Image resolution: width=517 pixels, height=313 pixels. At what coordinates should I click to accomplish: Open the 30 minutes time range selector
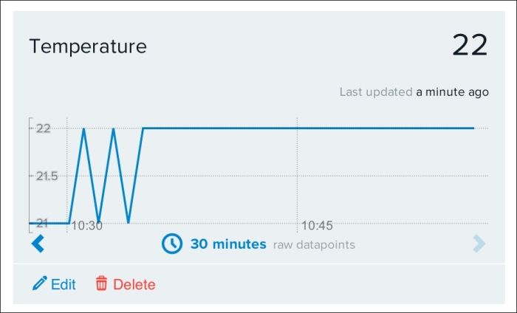click(228, 244)
